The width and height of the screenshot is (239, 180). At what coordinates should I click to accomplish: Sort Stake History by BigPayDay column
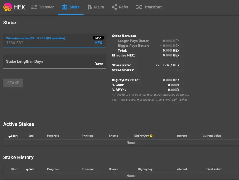click(x=145, y=169)
